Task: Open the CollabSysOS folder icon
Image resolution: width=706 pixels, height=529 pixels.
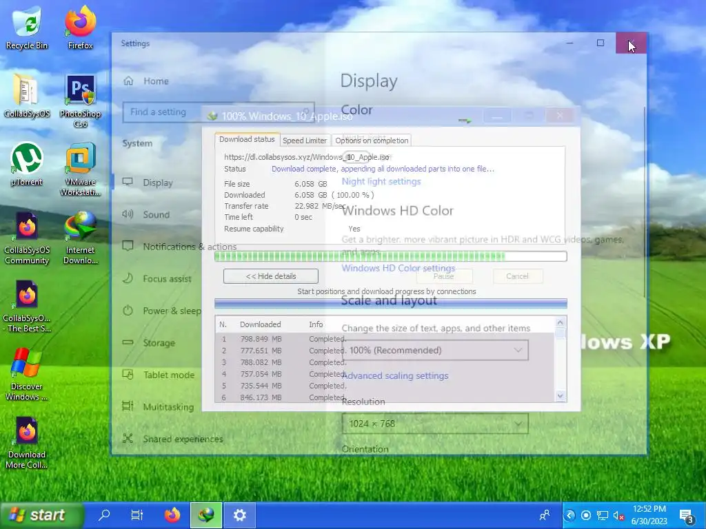Action: coord(27,96)
